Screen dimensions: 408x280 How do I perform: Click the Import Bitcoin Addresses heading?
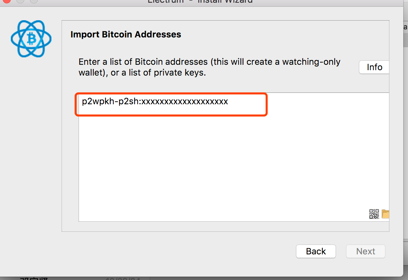[x=126, y=34]
